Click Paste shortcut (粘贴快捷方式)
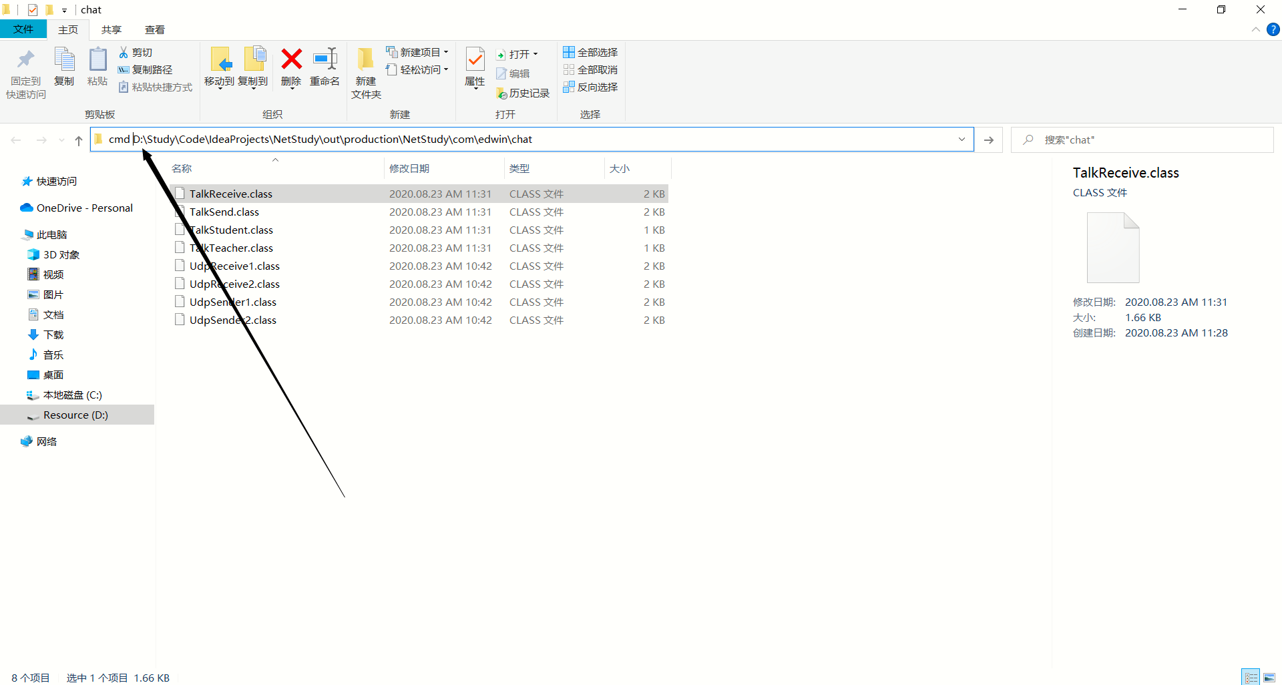The width and height of the screenshot is (1282, 685). [156, 87]
